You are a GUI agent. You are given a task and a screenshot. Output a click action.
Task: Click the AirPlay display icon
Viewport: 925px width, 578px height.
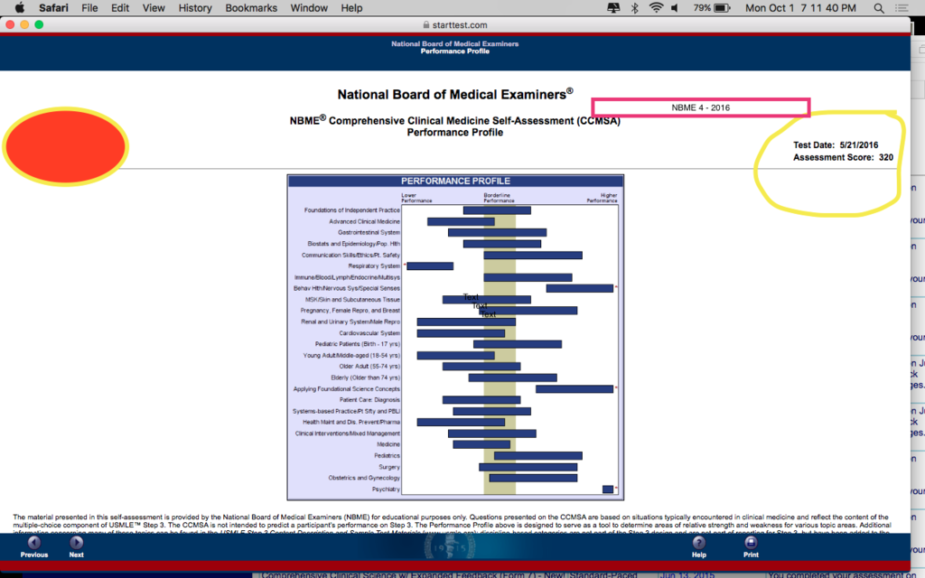click(x=613, y=8)
